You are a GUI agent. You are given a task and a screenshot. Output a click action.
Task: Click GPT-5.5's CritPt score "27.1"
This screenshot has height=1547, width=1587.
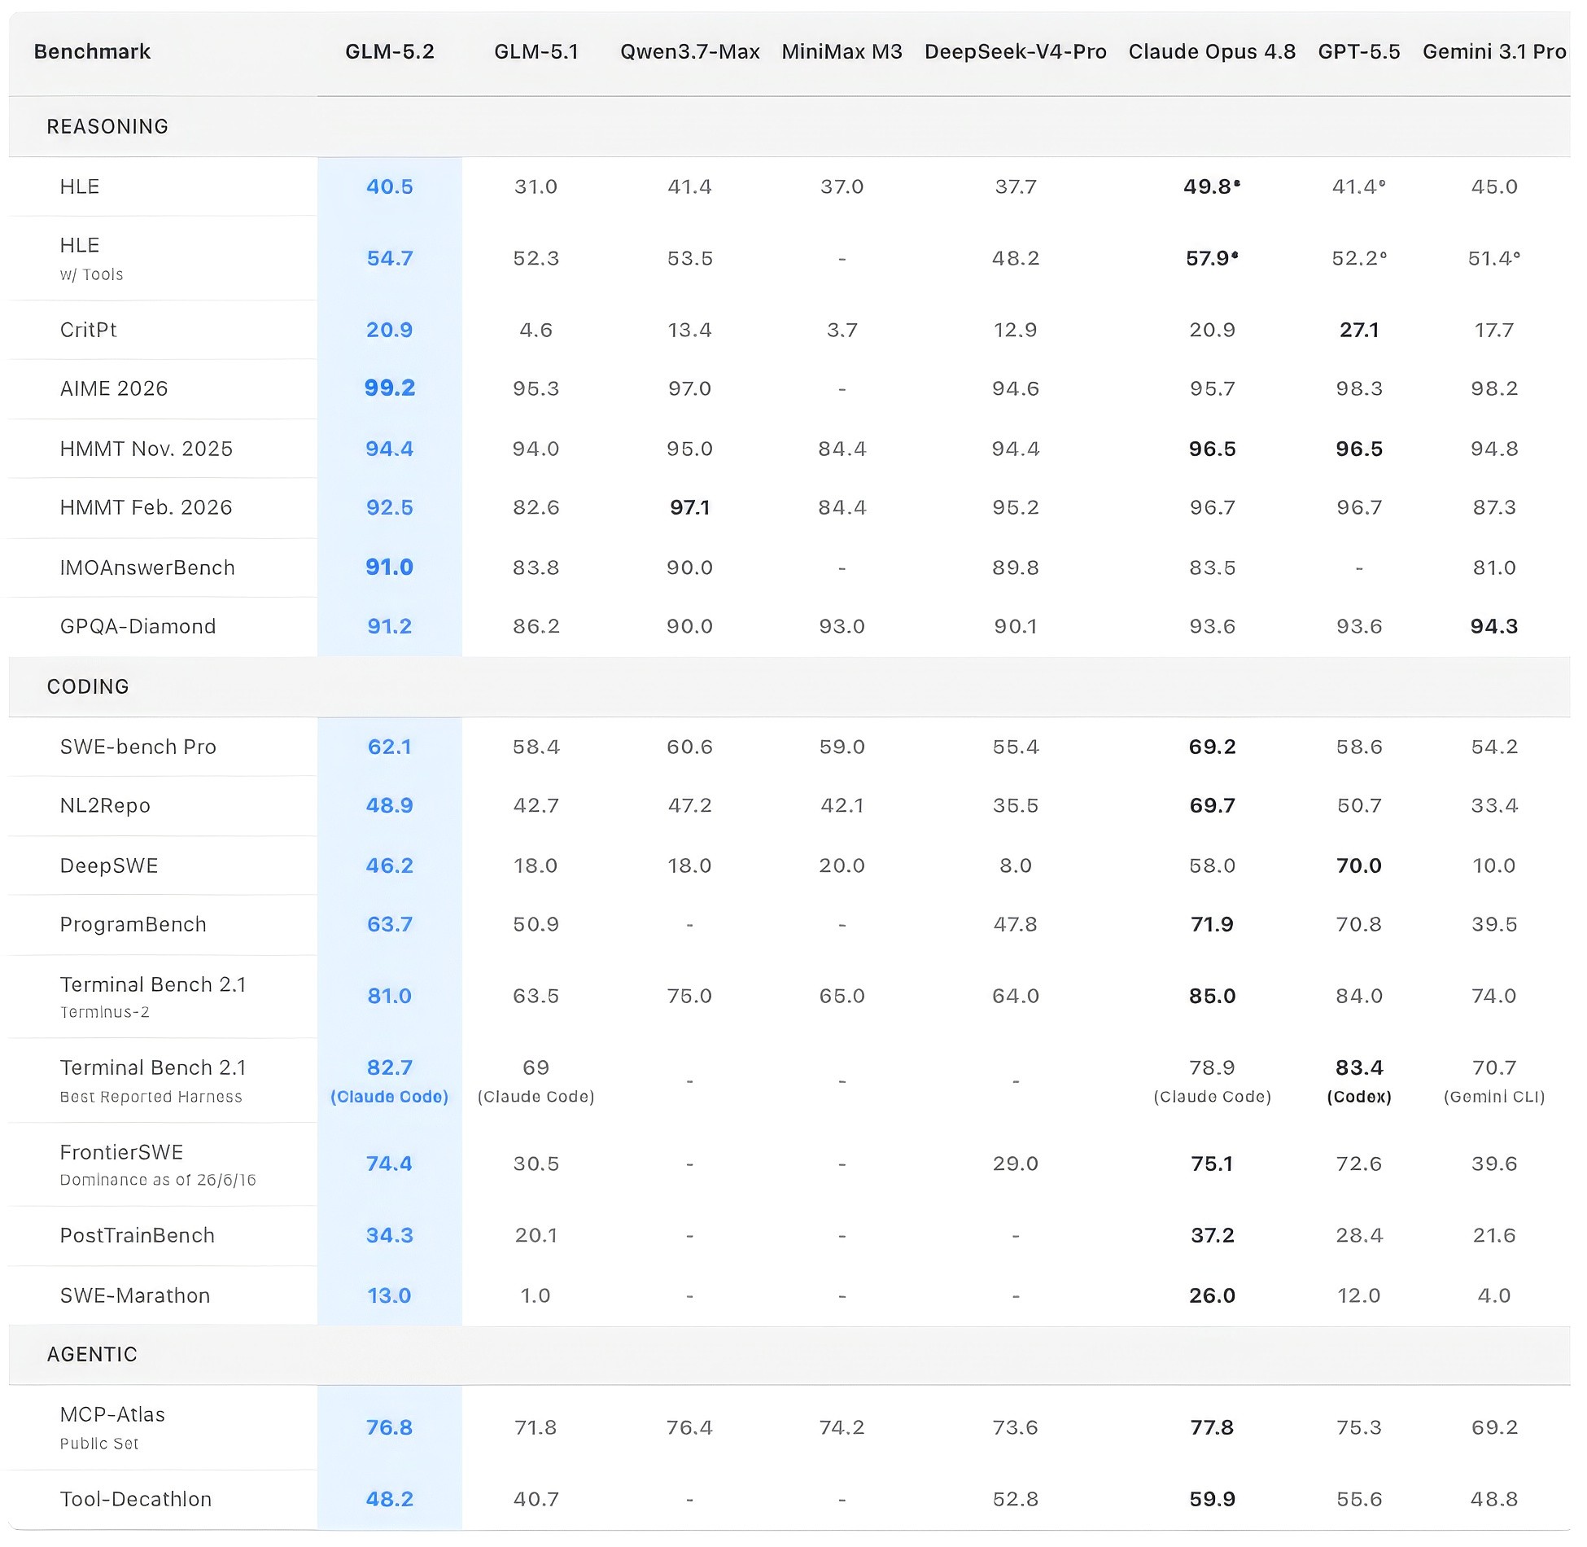coord(1359,331)
